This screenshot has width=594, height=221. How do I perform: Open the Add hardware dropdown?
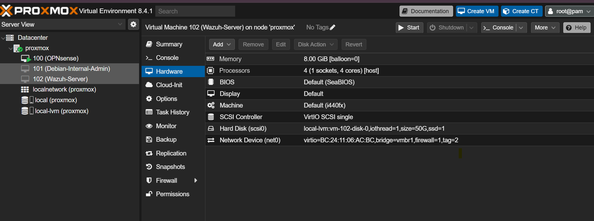(x=222, y=45)
